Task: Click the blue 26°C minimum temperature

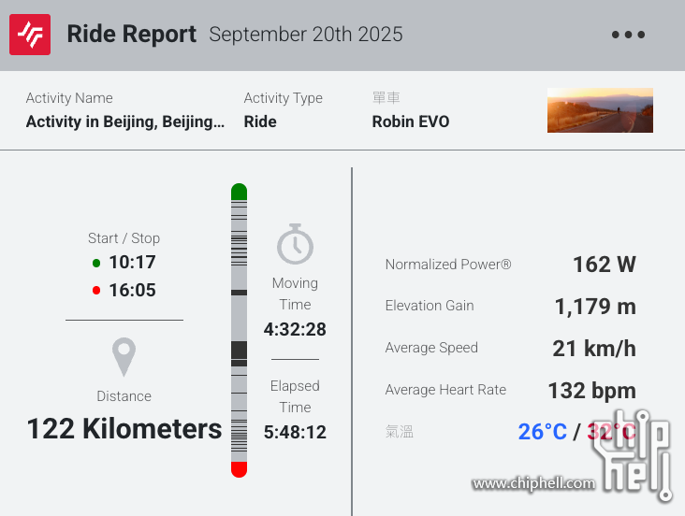Action: (x=543, y=432)
